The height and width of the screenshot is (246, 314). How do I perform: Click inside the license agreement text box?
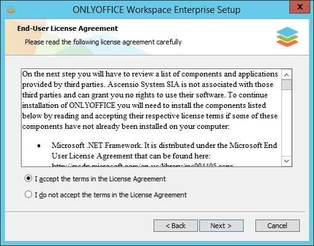pos(152,118)
